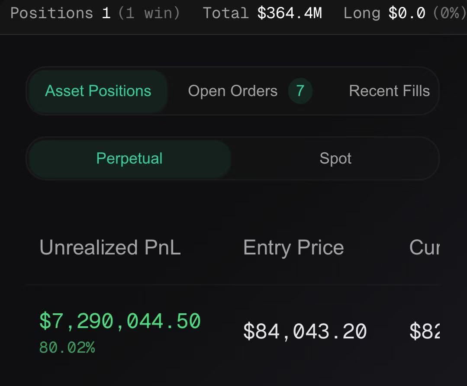Screen dimensions: 467x386
Task: Click the Total label in the stats bar
Action: tap(226, 13)
